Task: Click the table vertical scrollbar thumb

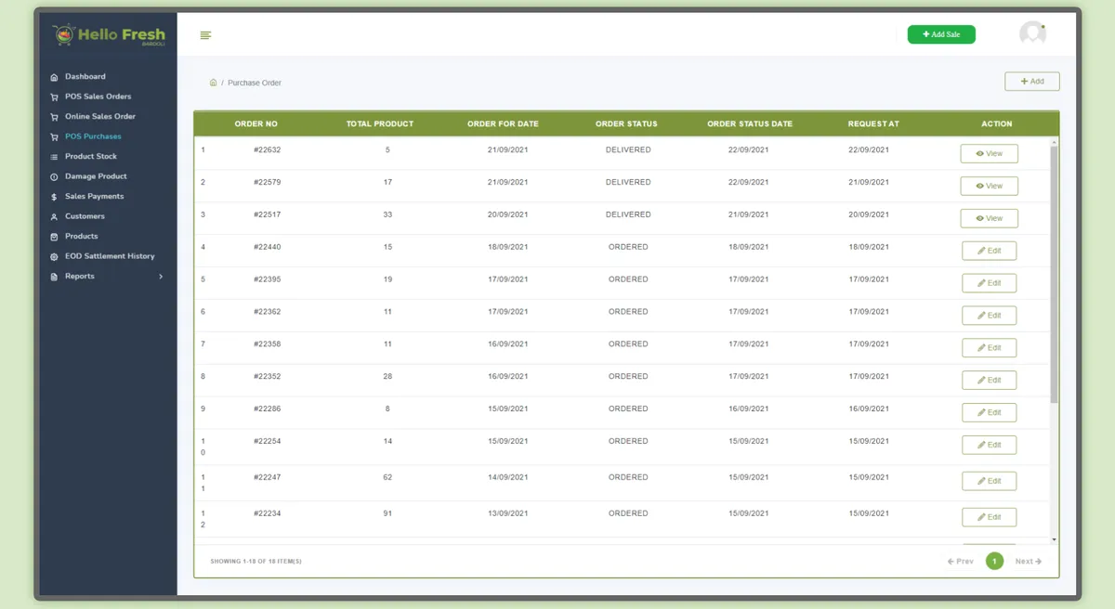Action: [x=1054, y=274]
